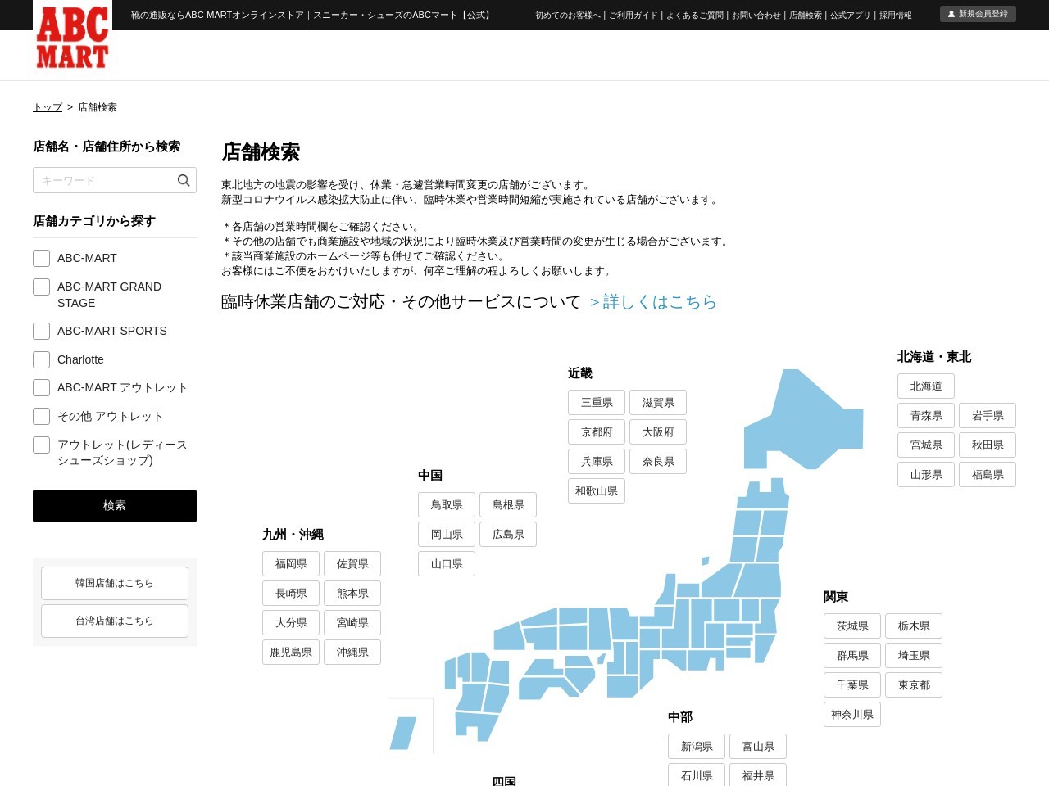
Task: Open 初めてのお客様へ in top menu
Action: click(x=568, y=16)
